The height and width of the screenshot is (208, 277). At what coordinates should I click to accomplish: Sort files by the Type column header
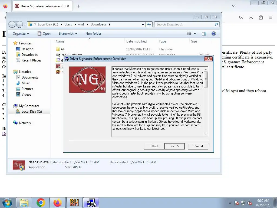[162, 41]
